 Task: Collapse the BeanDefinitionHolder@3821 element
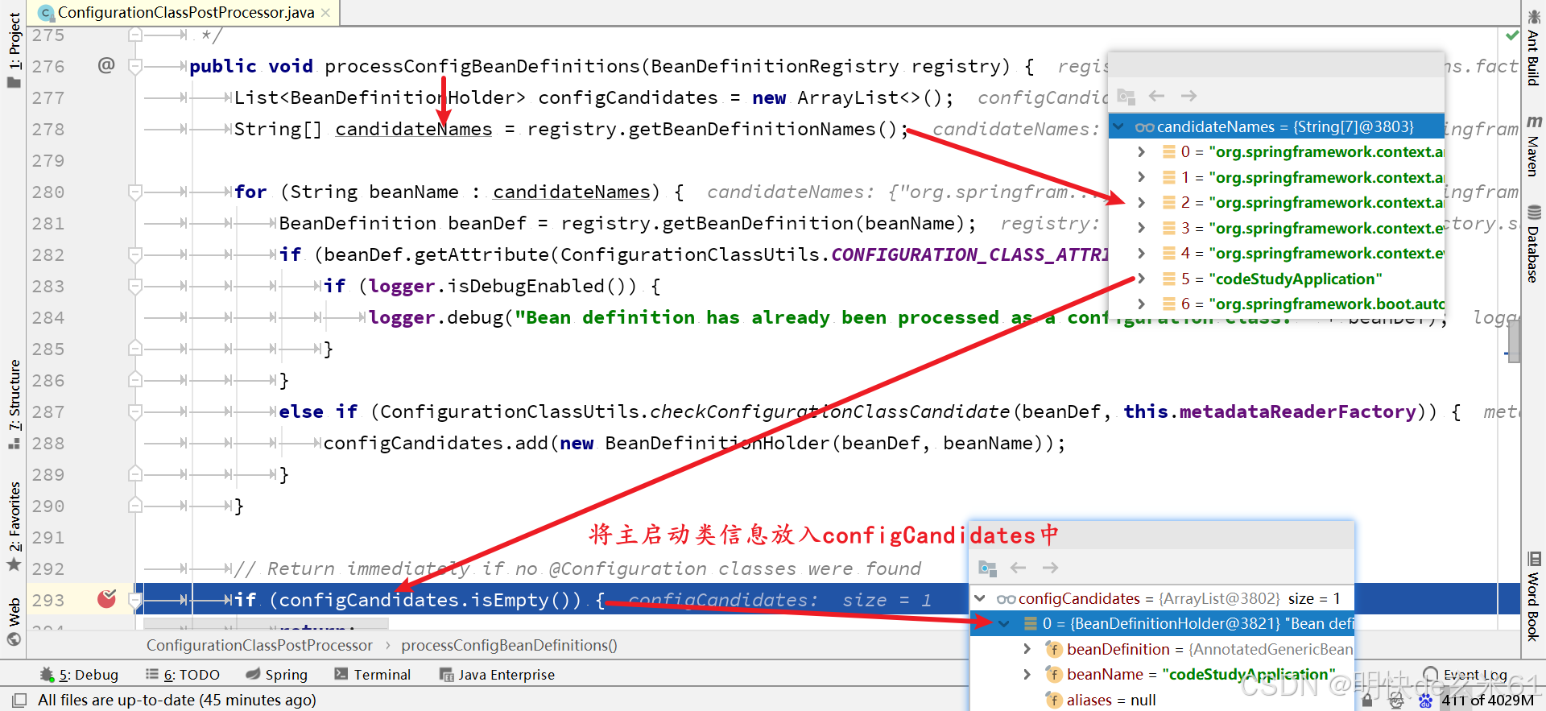coord(1004,623)
